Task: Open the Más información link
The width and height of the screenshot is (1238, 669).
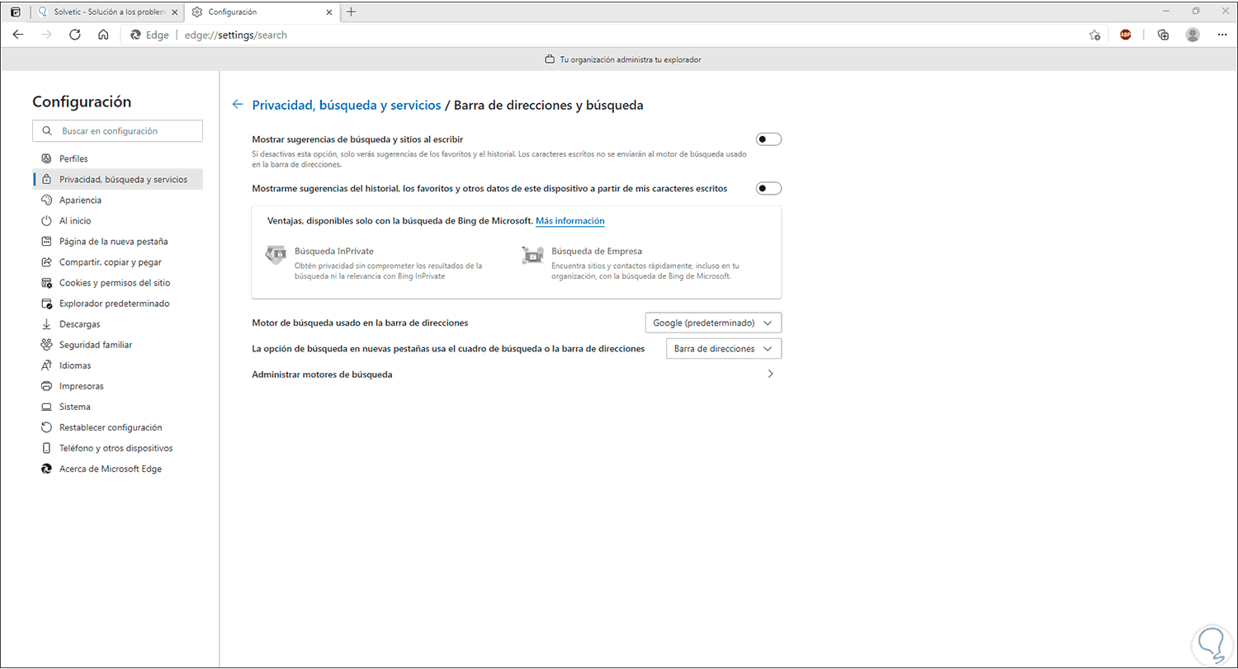Action: coord(570,221)
